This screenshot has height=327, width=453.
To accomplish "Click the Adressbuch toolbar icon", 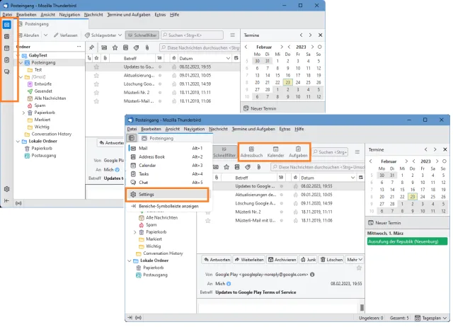I will coord(251,152).
